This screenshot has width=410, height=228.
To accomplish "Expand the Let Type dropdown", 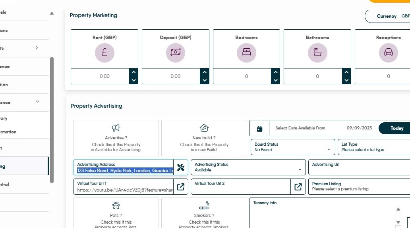I will [373, 147].
